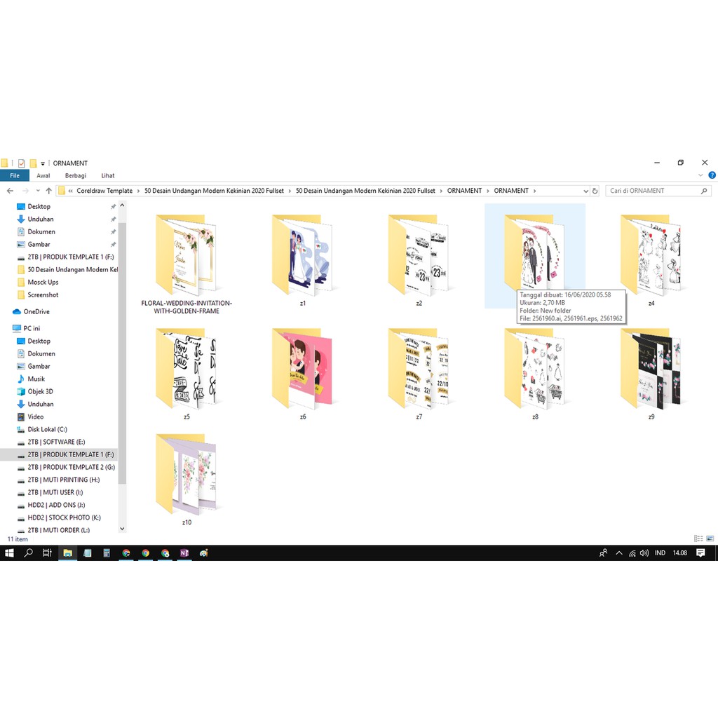Open the File menu
The width and height of the screenshot is (718, 718).
[x=15, y=176]
